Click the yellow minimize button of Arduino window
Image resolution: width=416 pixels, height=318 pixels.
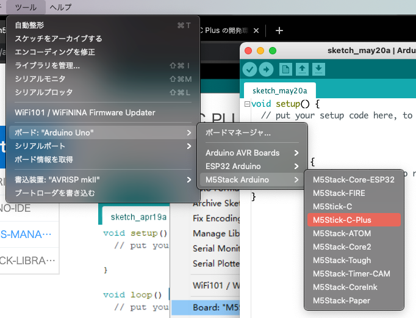[260, 51]
